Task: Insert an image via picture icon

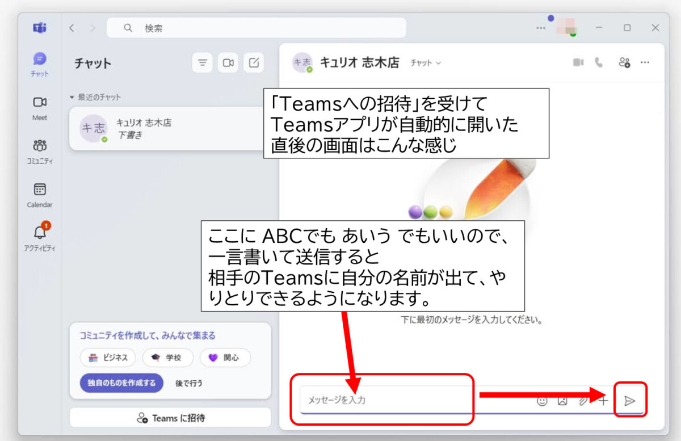Action: [562, 401]
